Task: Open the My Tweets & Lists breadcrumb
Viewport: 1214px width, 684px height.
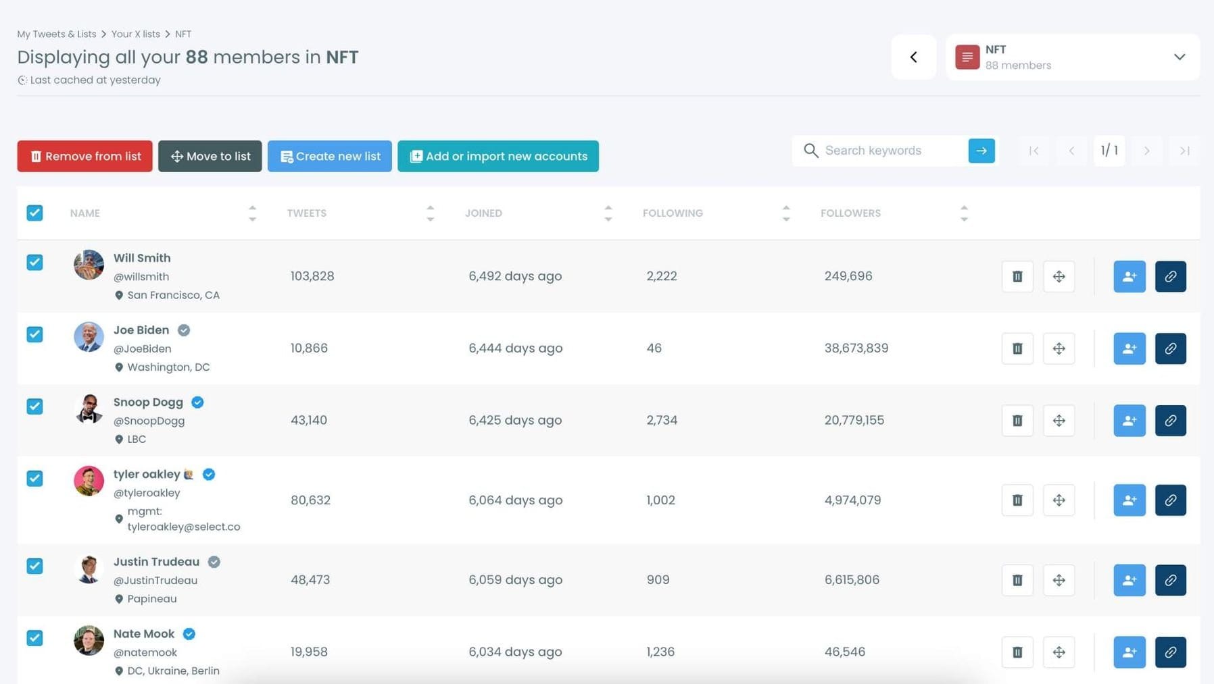Action: [x=56, y=34]
